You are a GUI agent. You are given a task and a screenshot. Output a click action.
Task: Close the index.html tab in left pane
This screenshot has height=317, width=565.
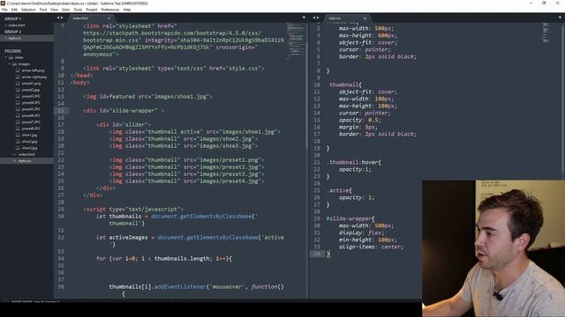click(x=109, y=18)
